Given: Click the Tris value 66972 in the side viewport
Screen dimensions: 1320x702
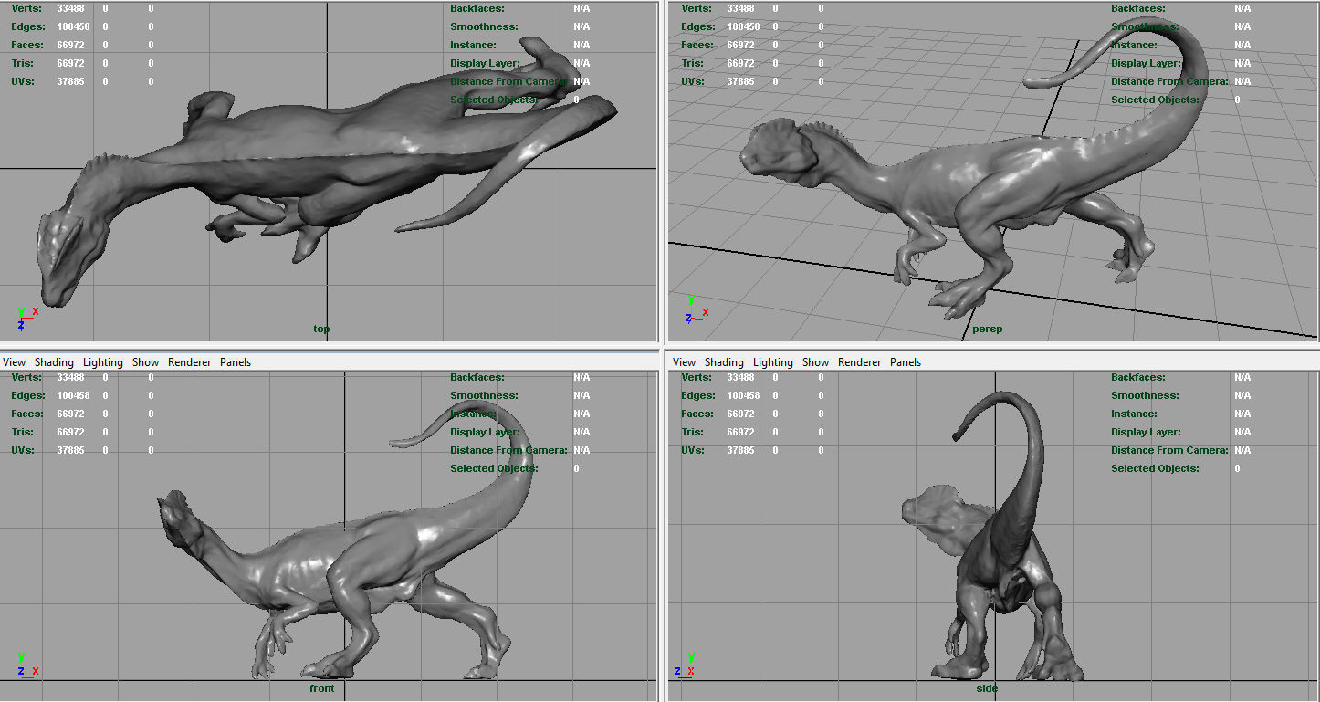Looking at the screenshot, I should 740,432.
